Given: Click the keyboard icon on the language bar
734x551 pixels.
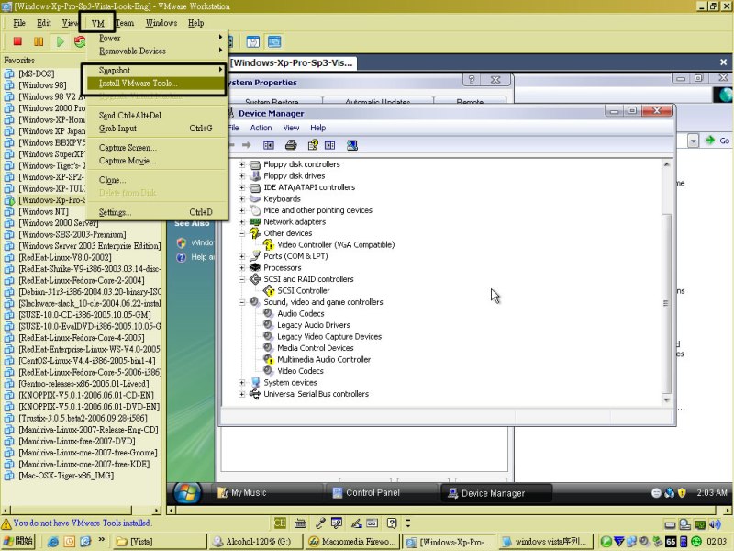Looking at the screenshot, I should point(301,523).
